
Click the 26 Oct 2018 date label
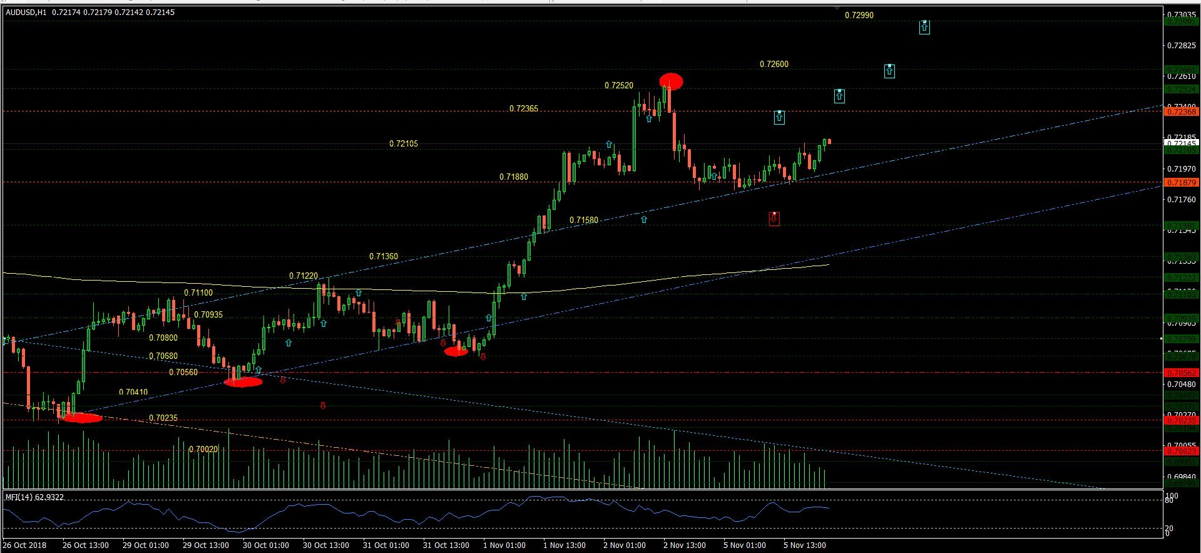coord(24,545)
